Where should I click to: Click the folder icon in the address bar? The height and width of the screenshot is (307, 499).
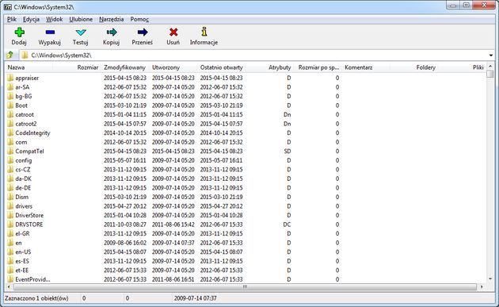coord(25,56)
